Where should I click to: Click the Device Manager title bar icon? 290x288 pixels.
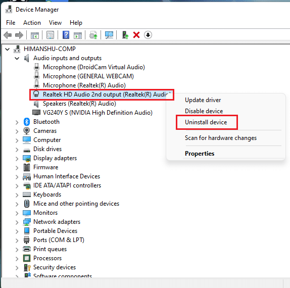click(x=9, y=10)
